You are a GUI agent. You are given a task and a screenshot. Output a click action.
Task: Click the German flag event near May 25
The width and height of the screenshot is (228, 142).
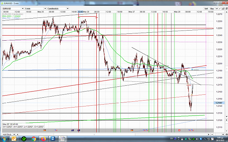[x=45, y=130]
